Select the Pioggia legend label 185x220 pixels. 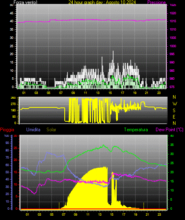pyautogui.click(x=7, y=130)
